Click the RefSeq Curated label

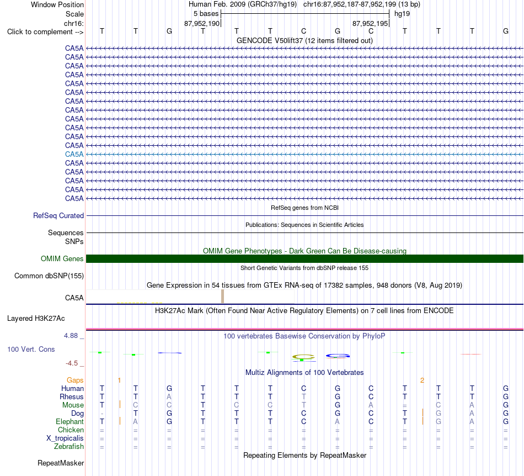point(58,216)
